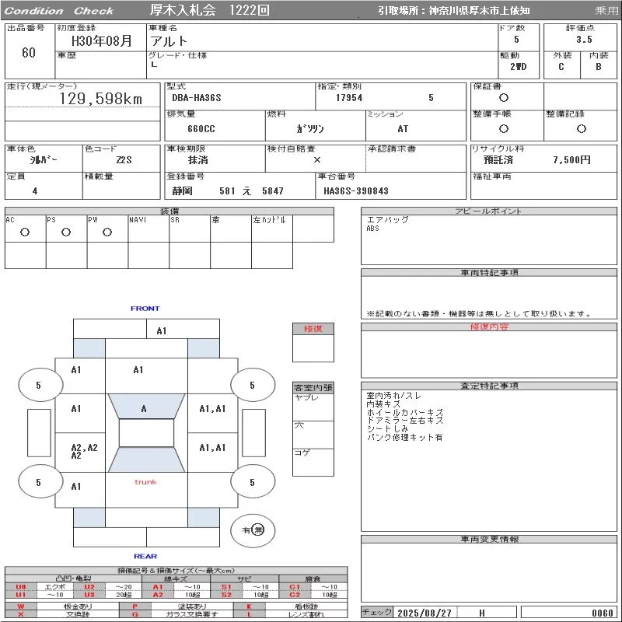Click 'ガラス交換要す' in the legend
This screenshot has width=622, height=622.
192,614
